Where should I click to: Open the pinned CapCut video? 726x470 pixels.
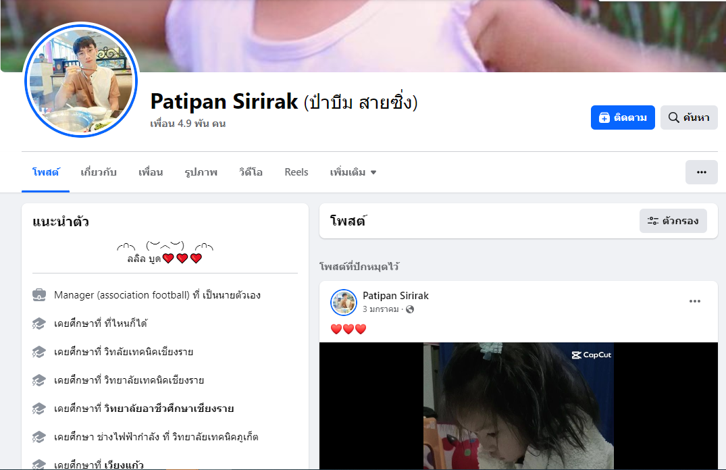pos(518,406)
